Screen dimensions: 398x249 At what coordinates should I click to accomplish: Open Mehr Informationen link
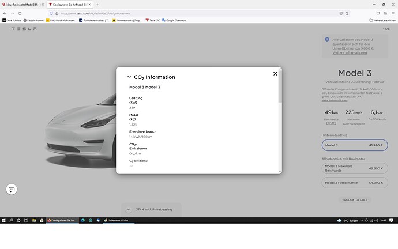[335, 101]
